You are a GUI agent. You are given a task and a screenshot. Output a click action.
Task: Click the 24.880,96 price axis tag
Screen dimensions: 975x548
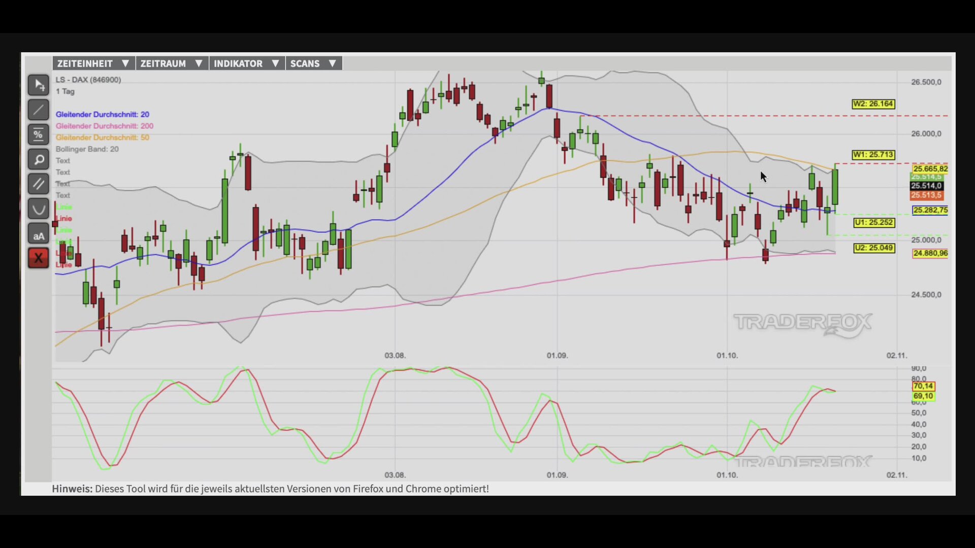click(930, 253)
